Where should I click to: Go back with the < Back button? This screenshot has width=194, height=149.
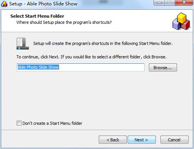[x=113, y=140]
